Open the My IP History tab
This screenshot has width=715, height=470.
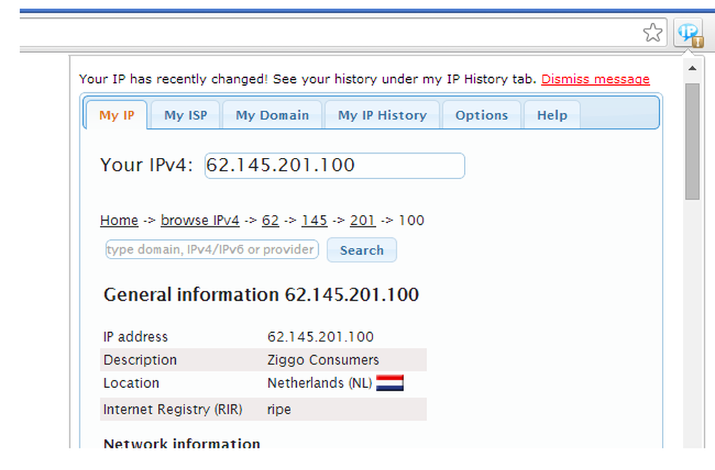[382, 114]
